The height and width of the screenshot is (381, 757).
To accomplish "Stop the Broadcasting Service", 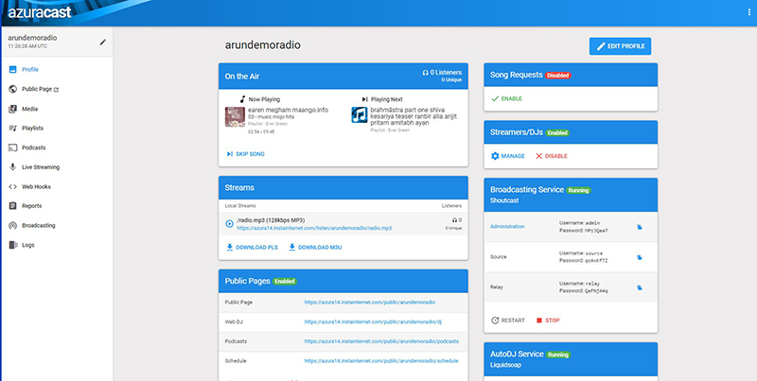I will click(548, 320).
